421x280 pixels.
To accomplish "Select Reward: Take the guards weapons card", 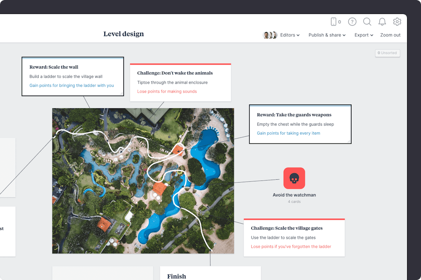I will [x=300, y=124].
